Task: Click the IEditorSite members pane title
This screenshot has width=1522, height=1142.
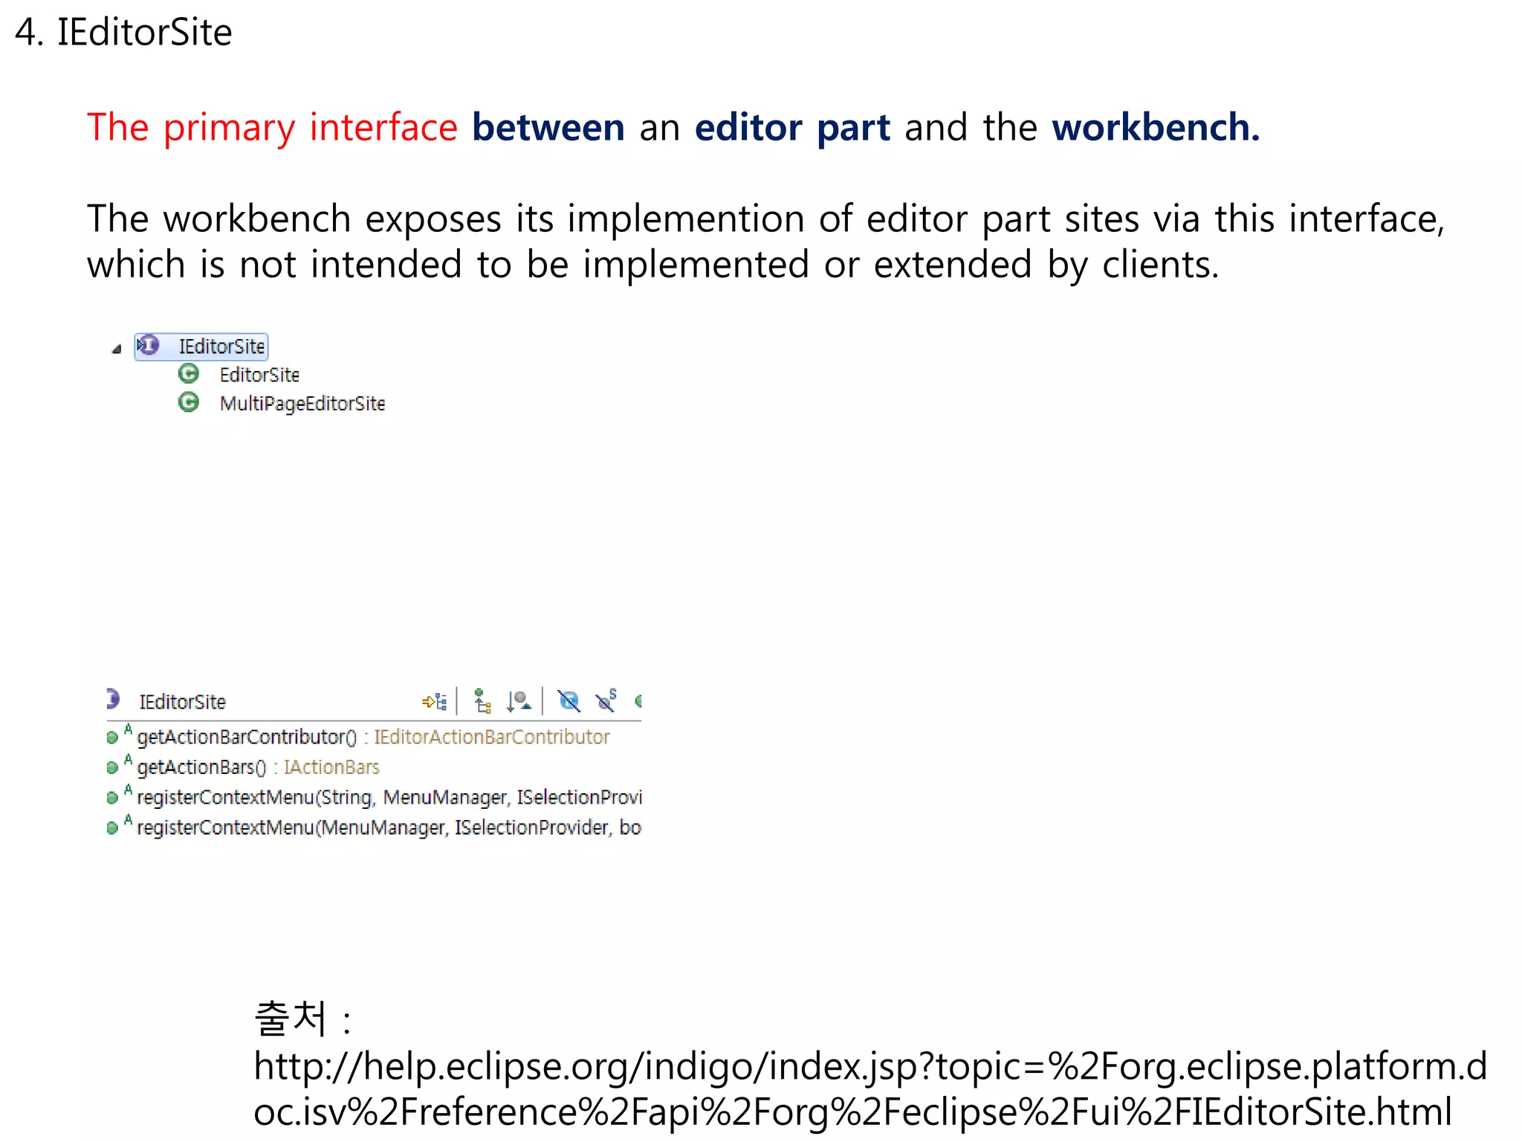Action: point(182,702)
